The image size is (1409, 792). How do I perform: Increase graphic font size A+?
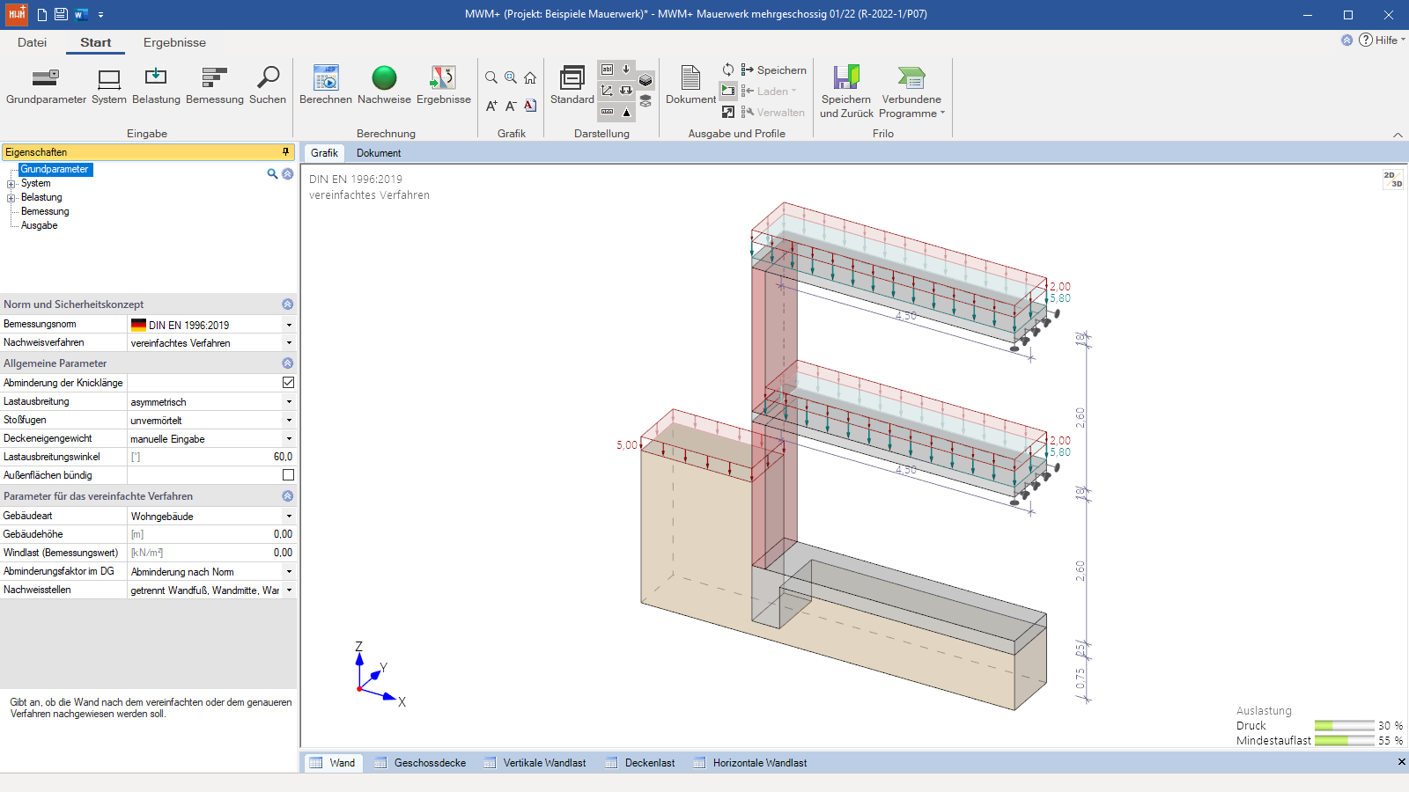[491, 106]
